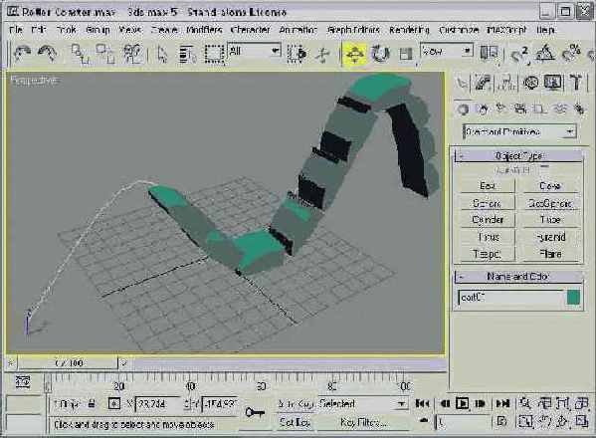The height and width of the screenshot is (438, 596).
Task: Go to the start frame
Action: [x=422, y=403]
